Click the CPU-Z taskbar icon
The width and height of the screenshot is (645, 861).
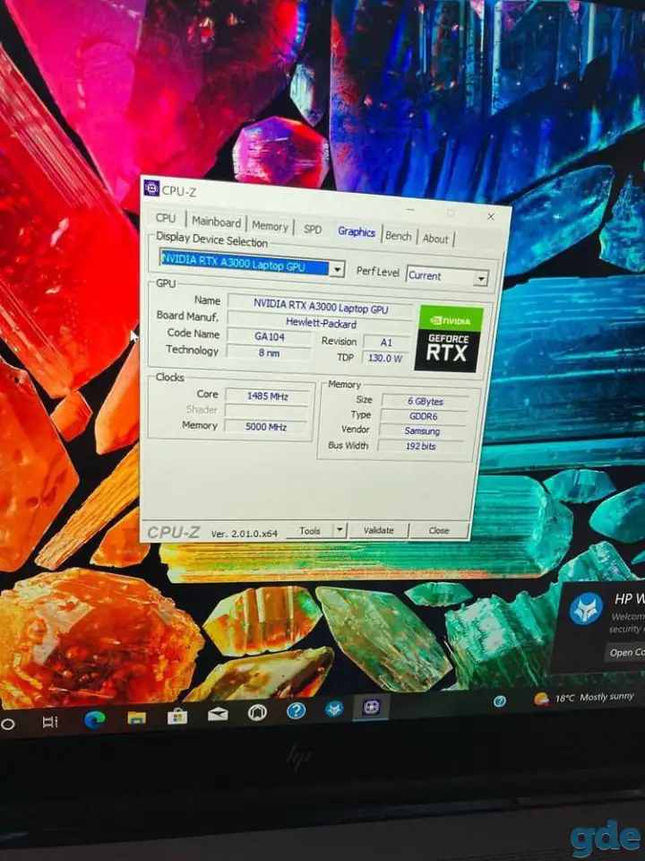(x=371, y=708)
